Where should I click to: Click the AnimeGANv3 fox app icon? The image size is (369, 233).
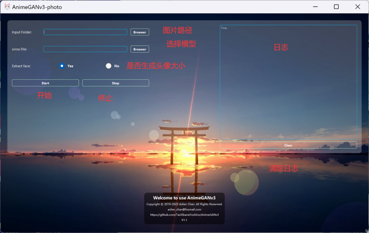(7, 7)
